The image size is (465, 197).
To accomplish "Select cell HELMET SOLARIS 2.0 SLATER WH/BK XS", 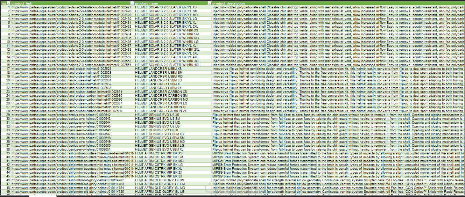I will (x=173, y=30).
